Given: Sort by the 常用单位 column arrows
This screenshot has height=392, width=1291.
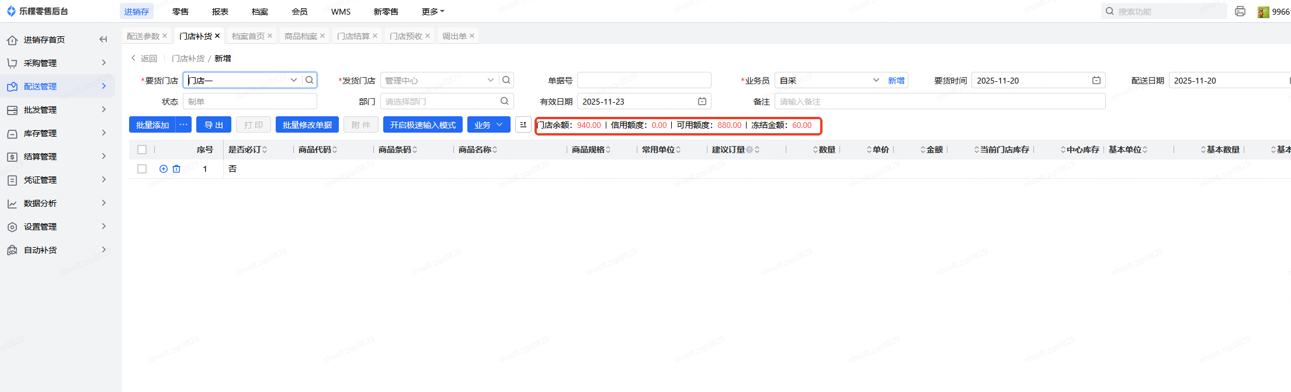Looking at the screenshot, I should tap(678, 150).
